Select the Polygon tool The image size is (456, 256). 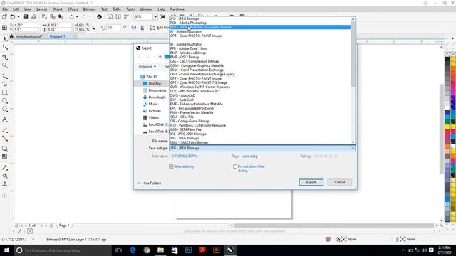coord(5,110)
